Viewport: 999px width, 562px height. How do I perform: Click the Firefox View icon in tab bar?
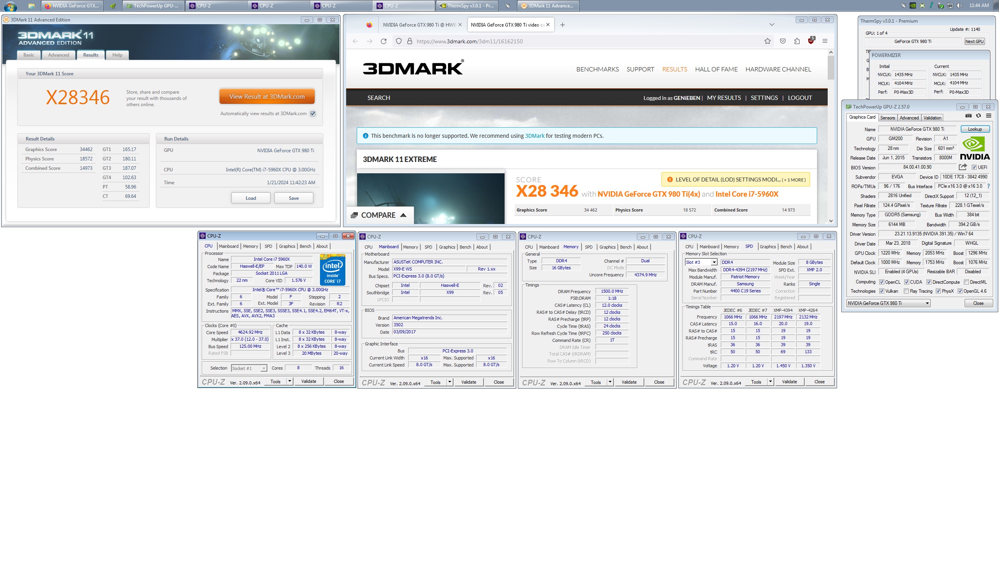(x=369, y=25)
